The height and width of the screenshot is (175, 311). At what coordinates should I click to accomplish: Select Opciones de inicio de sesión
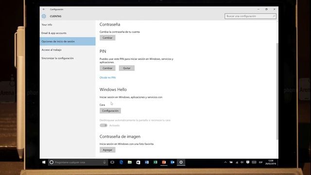pyautogui.click(x=68, y=41)
